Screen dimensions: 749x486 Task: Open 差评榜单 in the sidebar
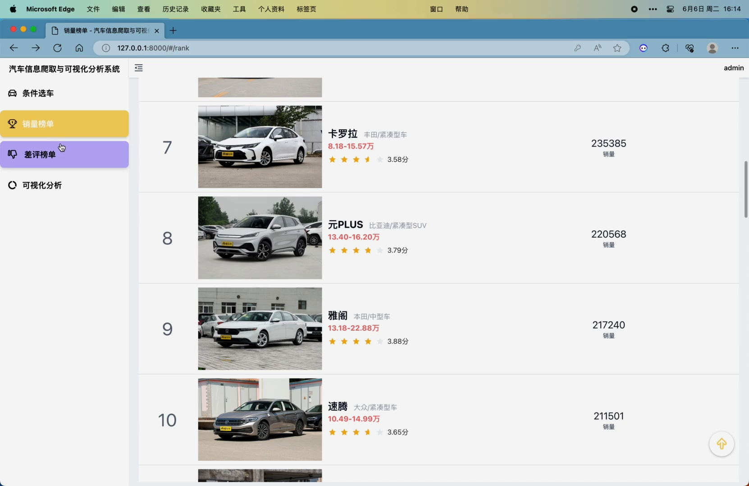tap(64, 154)
